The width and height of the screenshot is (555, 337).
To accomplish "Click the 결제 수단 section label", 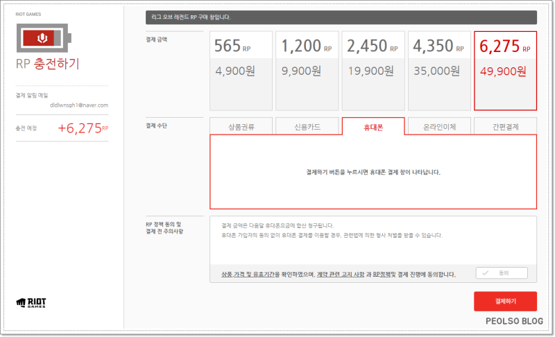I will tap(157, 126).
